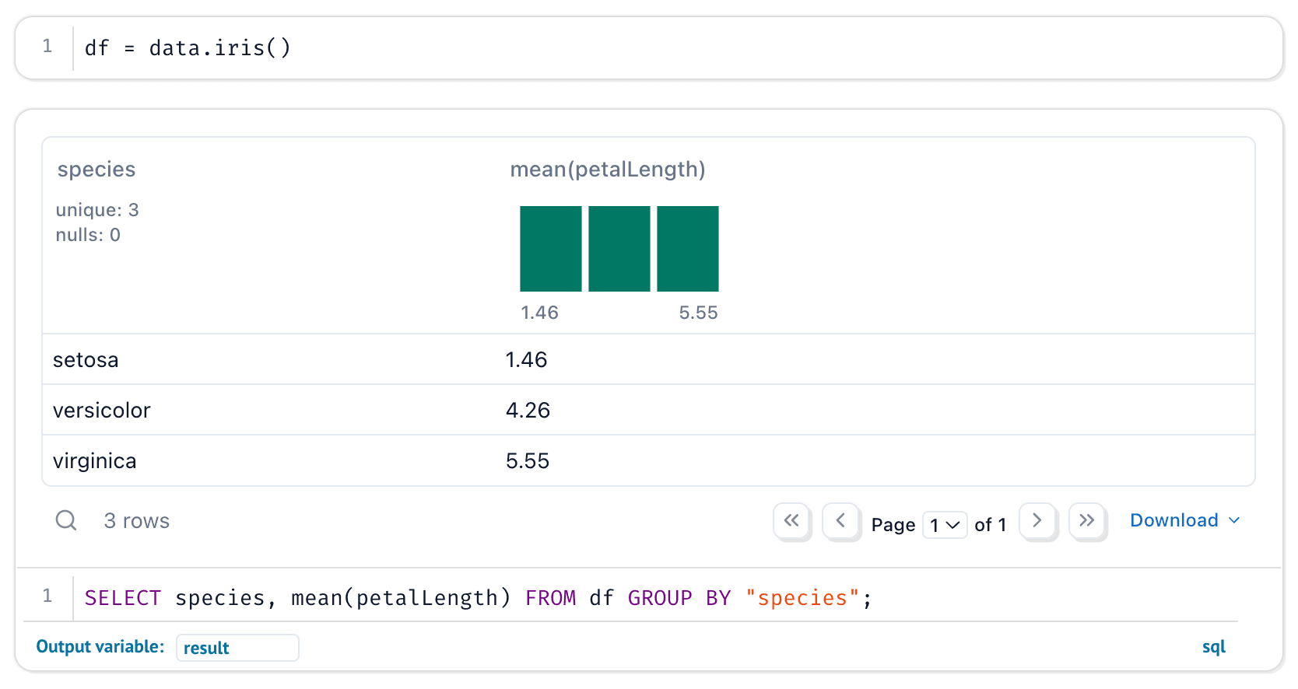Click into the df = data.iris() code cell

[x=467, y=48]
